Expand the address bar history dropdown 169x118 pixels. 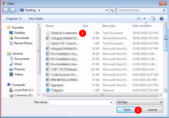coord(107,10)
